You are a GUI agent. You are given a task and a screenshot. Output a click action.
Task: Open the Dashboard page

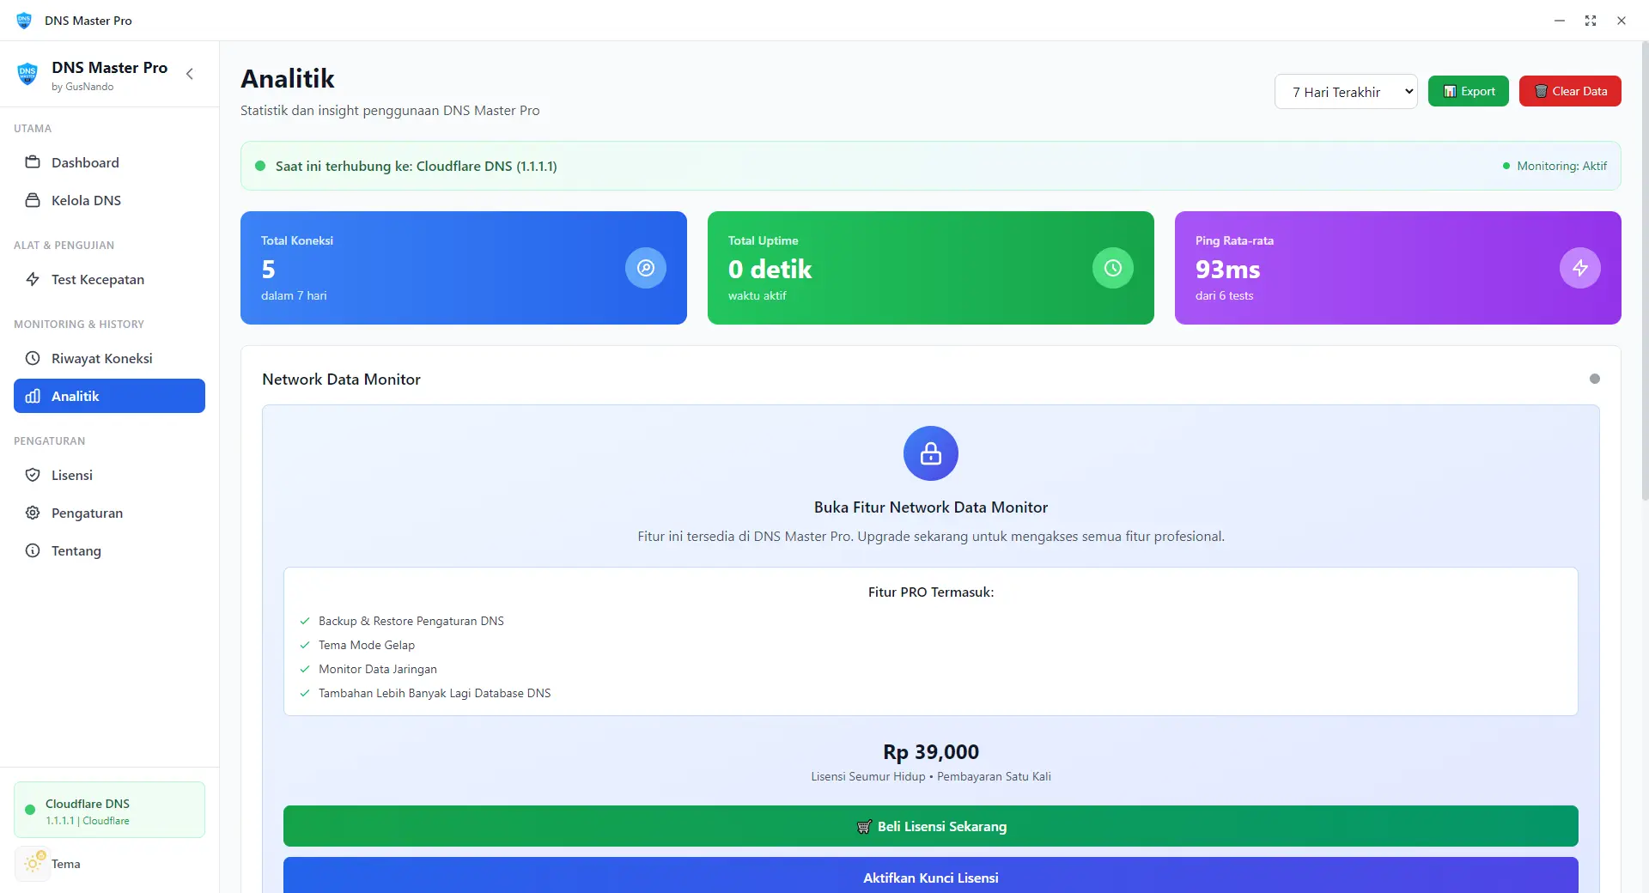109,162
